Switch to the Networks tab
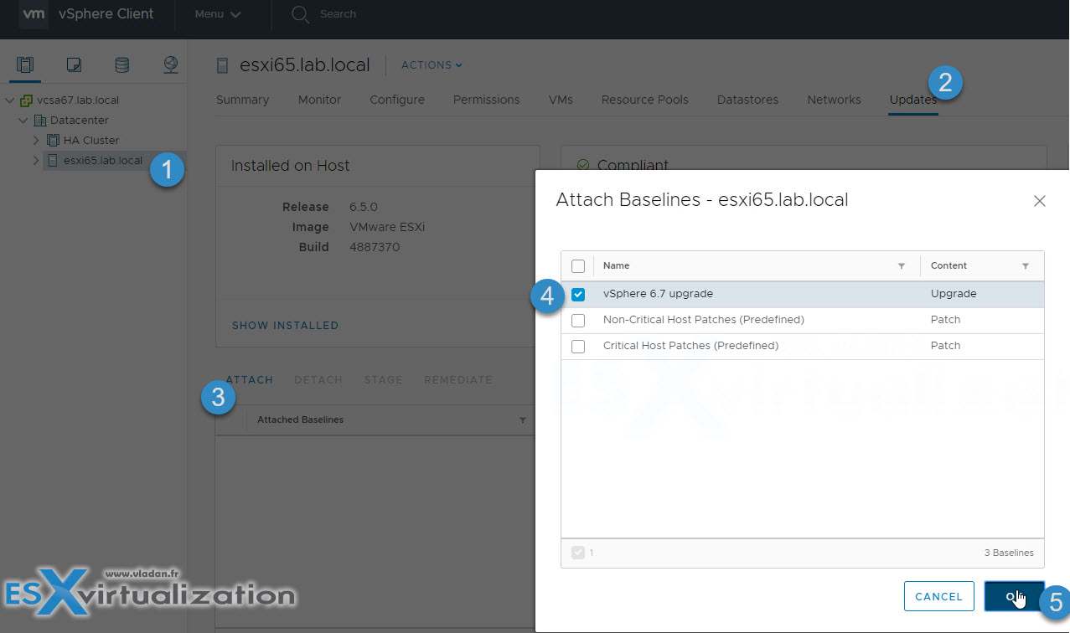The width and height of the screenshot is (1070, 633). click(x=834, y=100)
